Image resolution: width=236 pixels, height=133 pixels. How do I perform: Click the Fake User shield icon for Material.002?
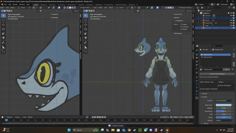pos(224,69)
